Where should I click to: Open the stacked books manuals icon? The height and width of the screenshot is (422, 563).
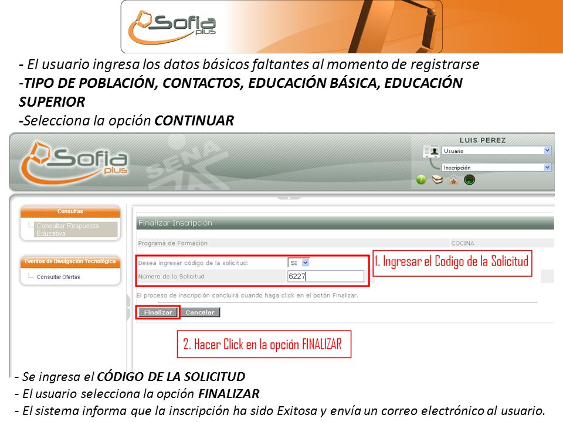[437, 179]
